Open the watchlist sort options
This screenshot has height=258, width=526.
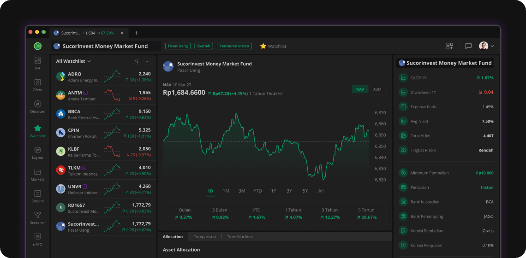tap(137, 61)
